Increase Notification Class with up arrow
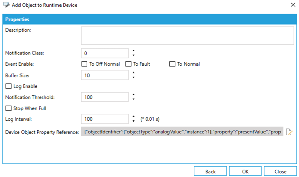 point(133,51)
